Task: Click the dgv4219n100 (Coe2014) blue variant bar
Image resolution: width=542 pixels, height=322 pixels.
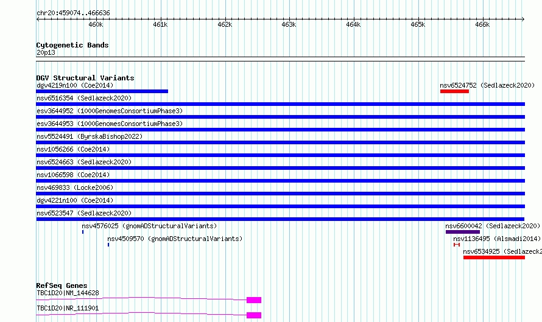Action: (102, 91)
